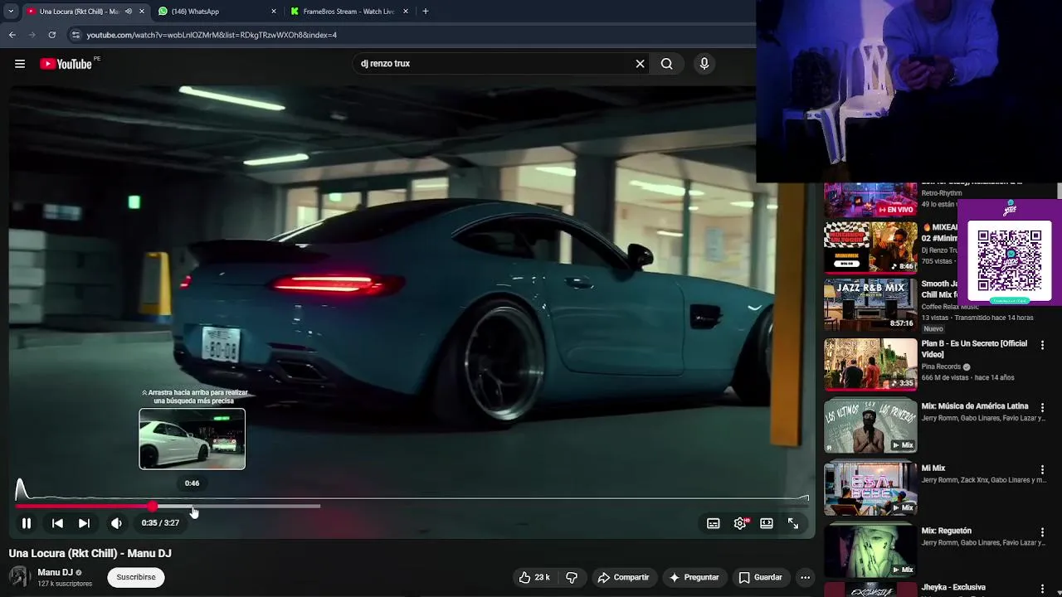This screenshot has width=1062, height=597.
Task: Close the Una Locura YouTube tab
Action: click(x=142, y=12)
